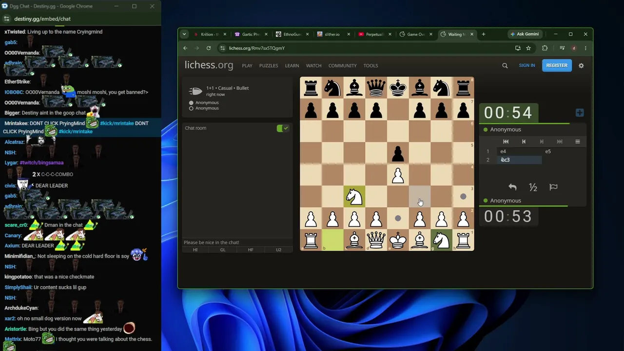Close the Krillion tab
The width and height of the screenshot is (624, 351).
[x=225, y=34]
